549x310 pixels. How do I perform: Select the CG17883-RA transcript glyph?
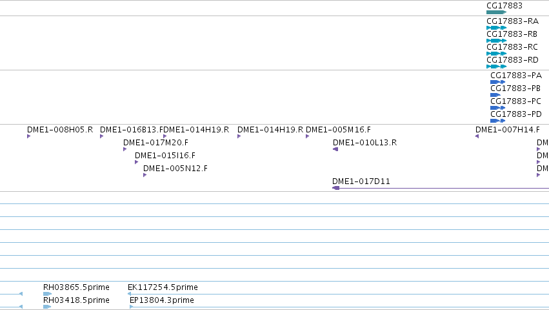pyautogui.click(x=496, y=28)
